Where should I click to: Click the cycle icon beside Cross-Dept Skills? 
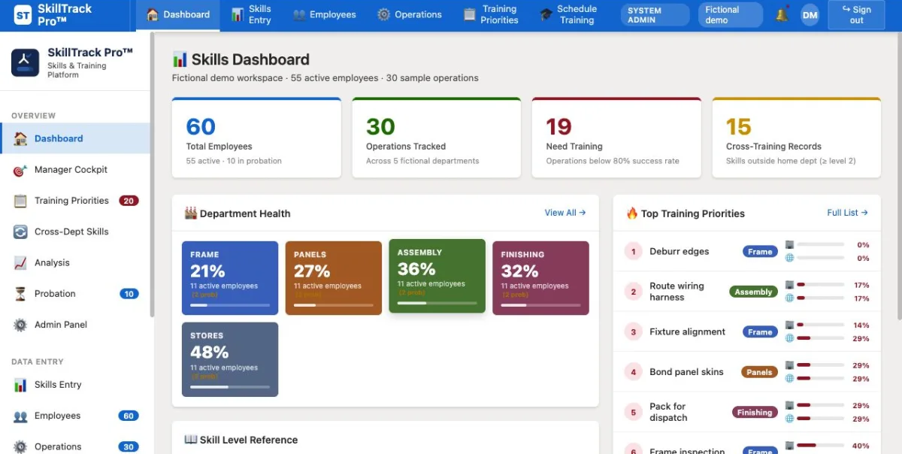pyautogui.click(x=20, y=232)
